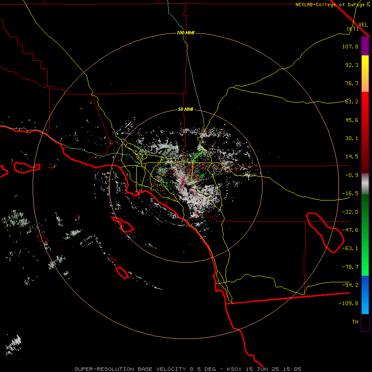Click the -47.6 velocity scale value
The width and height of the screenshot is (372, 372).
click(x=350, y=230)
